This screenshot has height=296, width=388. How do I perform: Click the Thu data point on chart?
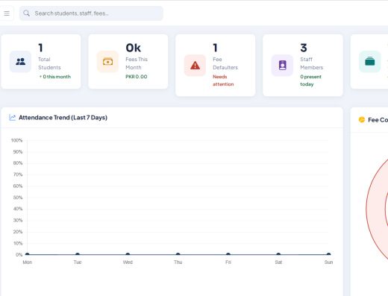pyautogui.click(x=178, y=254)
